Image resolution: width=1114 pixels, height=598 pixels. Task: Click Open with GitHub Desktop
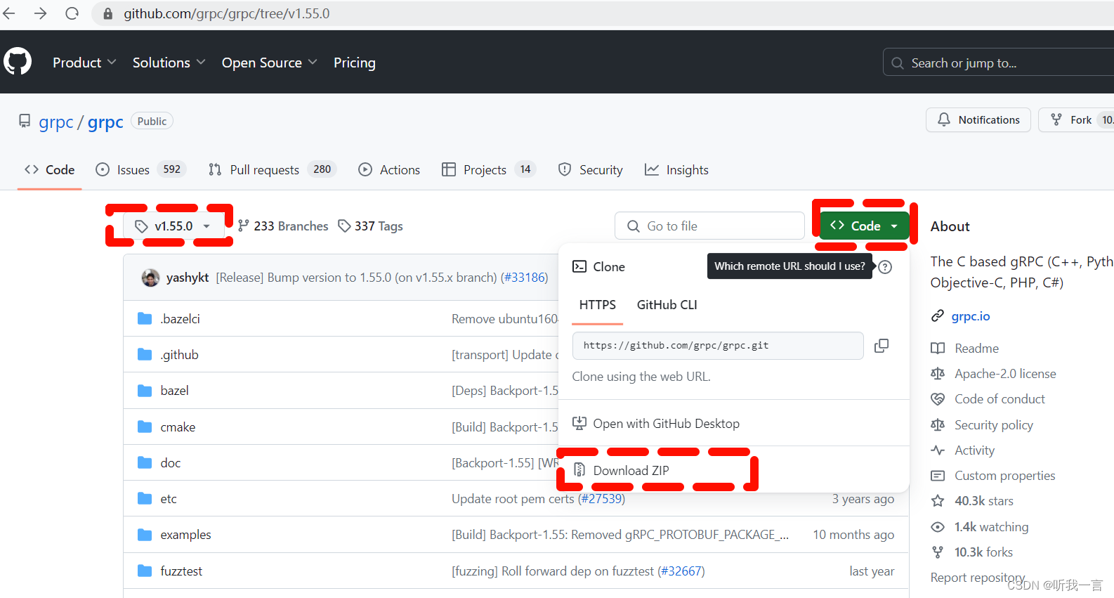(666, 424)
